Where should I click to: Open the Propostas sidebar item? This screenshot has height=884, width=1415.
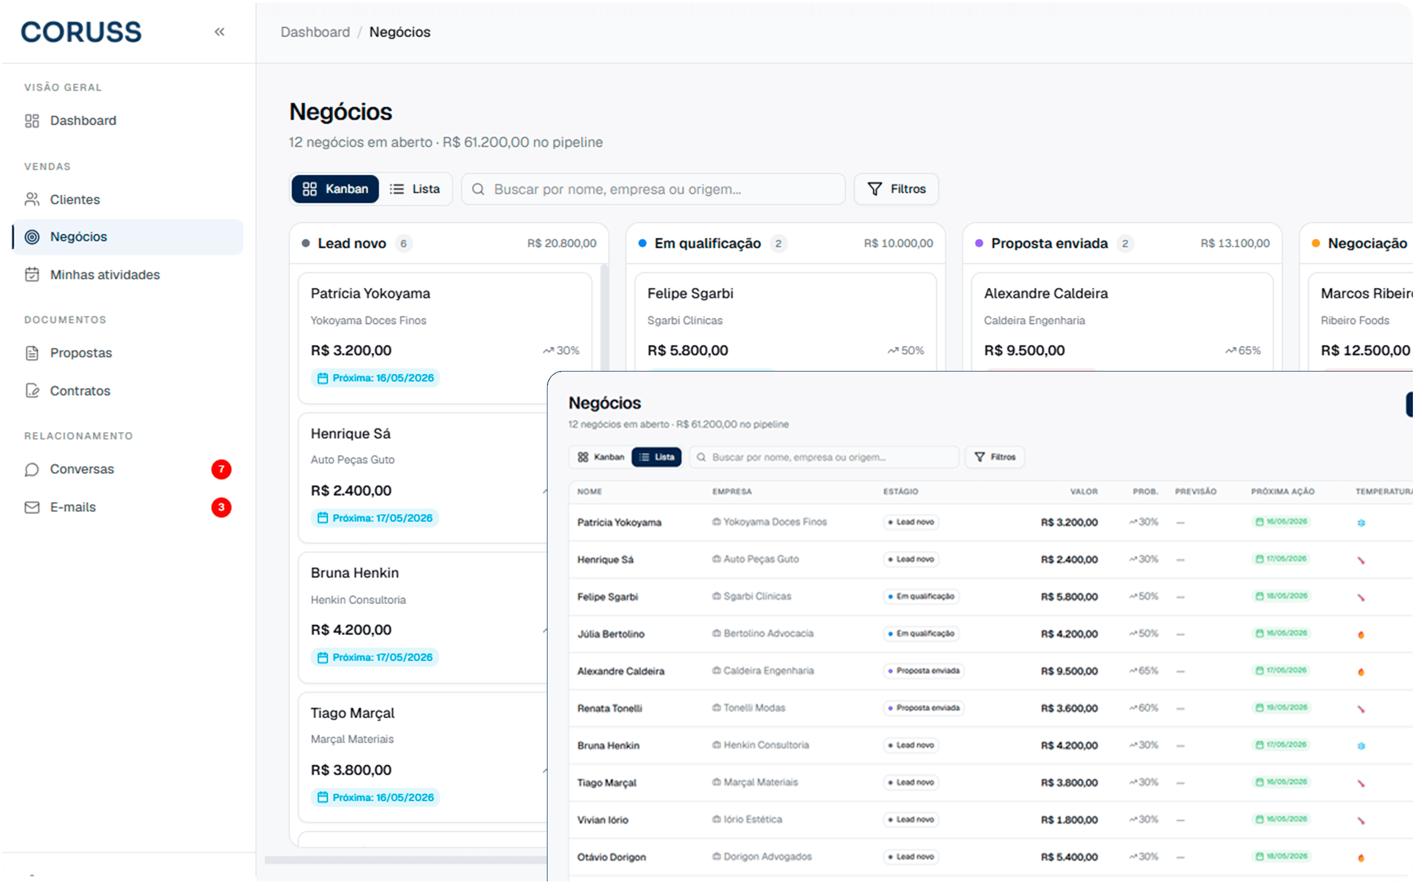(128, 353)
